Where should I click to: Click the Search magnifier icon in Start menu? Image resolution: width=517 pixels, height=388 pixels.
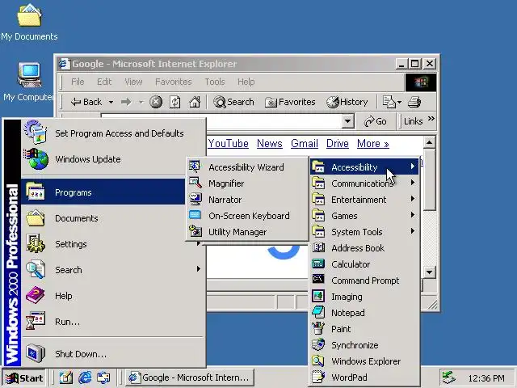(36, 269)
